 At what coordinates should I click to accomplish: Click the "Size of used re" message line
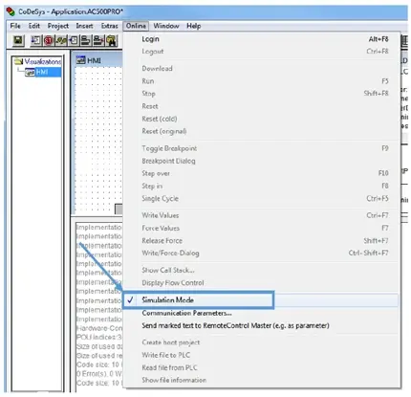(99, 355)
